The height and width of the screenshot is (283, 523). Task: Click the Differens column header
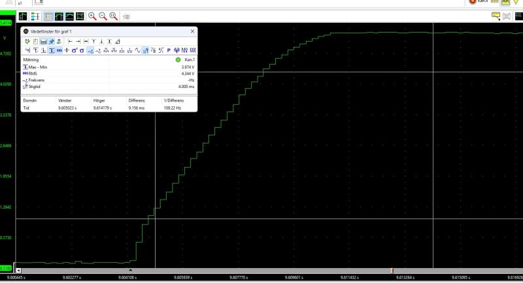click(x=137, y=101)
